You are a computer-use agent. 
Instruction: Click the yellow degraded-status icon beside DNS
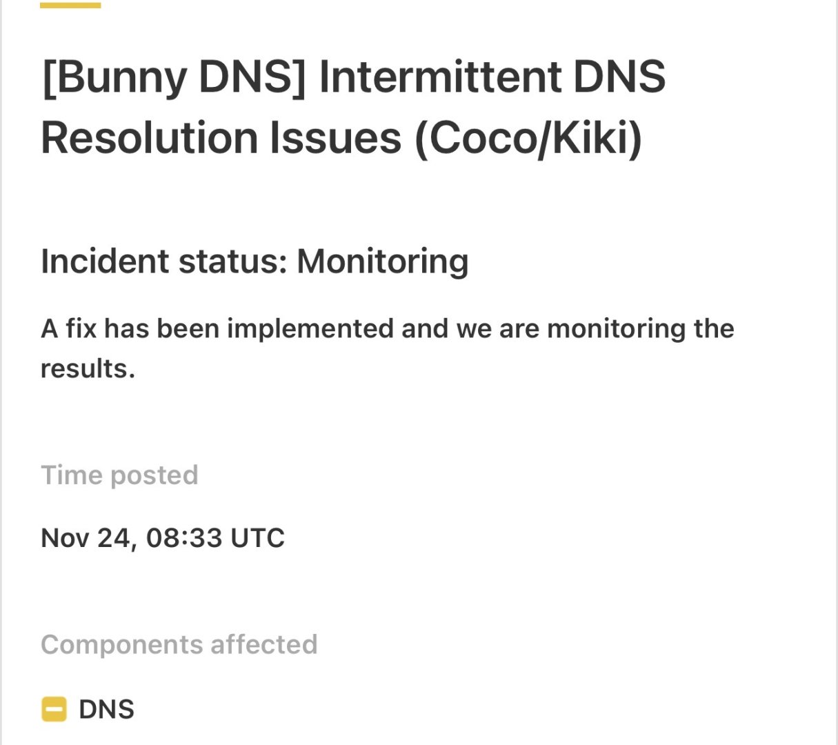54,709
